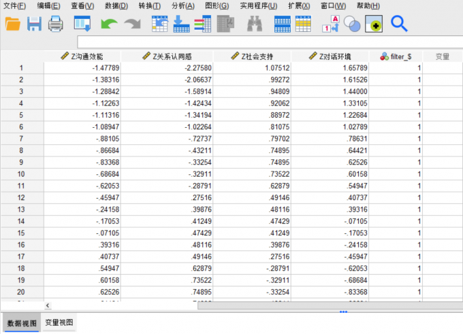The width and height of the screenshot is (463, 334).
Task: Click the Print icon in the toolbar
Action: (x=55, y=24)
